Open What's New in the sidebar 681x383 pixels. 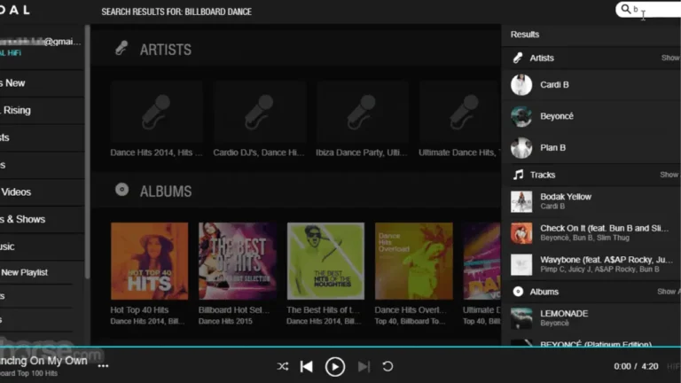(x=42, y=83)
